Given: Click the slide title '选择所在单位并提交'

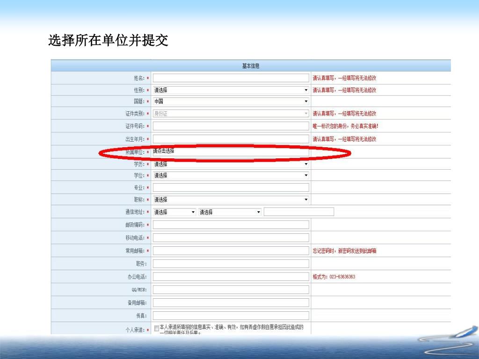Looking at the screenshot, I should pyautogui.click(x=109, y=40).
